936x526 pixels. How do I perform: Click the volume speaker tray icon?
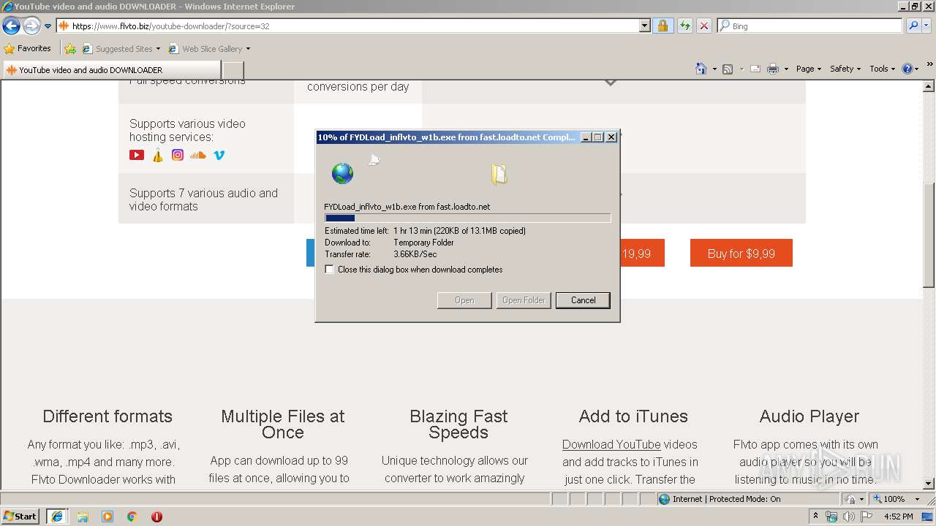849,517
